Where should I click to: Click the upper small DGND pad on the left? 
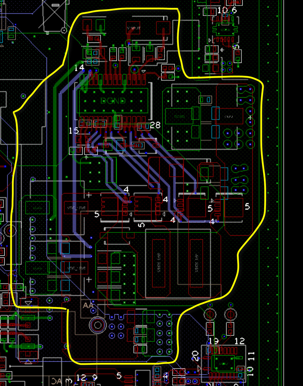point(37,207)
